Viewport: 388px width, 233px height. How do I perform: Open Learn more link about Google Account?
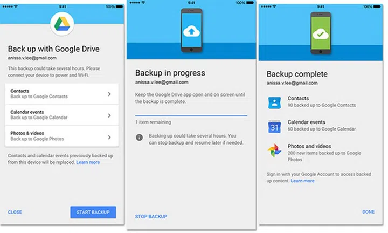pos(302,181)
